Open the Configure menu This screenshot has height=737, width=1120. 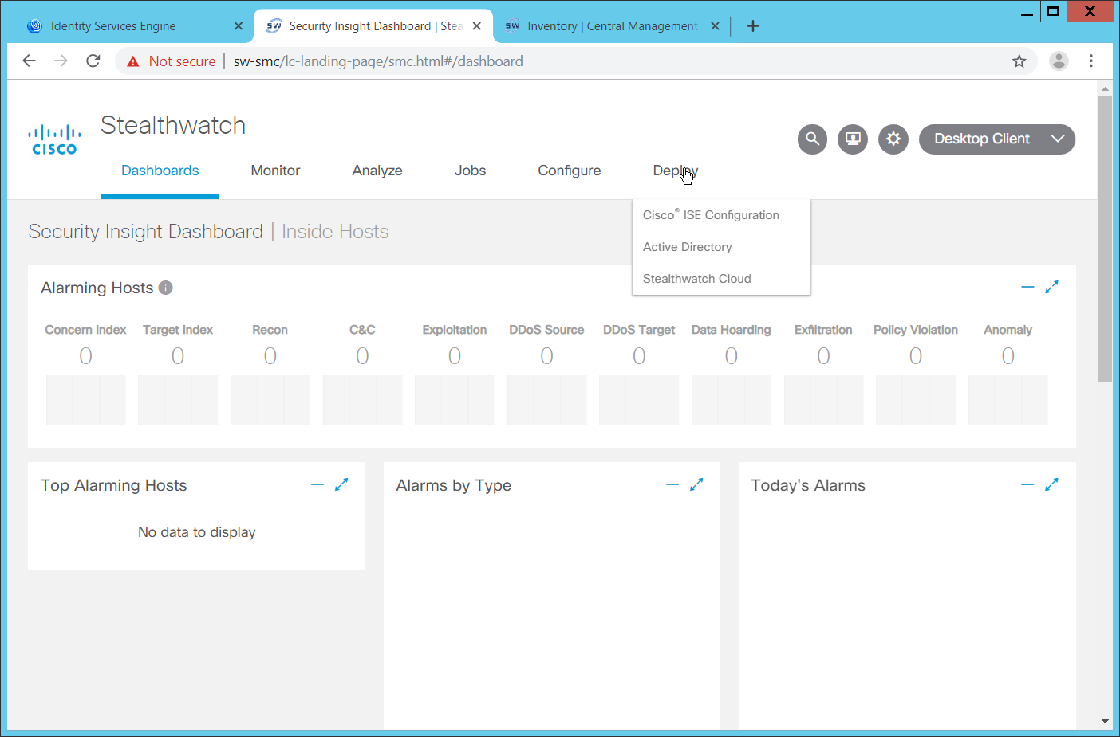pyautogui.click(x=569, y=171)
